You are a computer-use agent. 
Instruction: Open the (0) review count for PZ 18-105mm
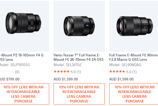(x=17, y=72)
